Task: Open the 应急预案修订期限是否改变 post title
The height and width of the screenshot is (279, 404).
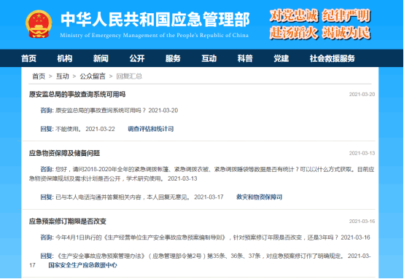Action: [68, 221]
